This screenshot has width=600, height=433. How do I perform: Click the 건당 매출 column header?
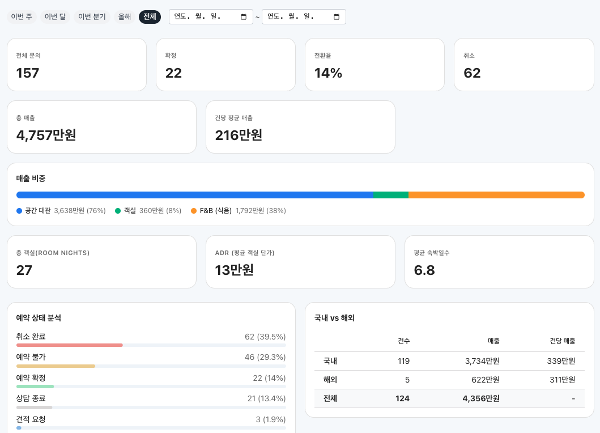(562, 341)
